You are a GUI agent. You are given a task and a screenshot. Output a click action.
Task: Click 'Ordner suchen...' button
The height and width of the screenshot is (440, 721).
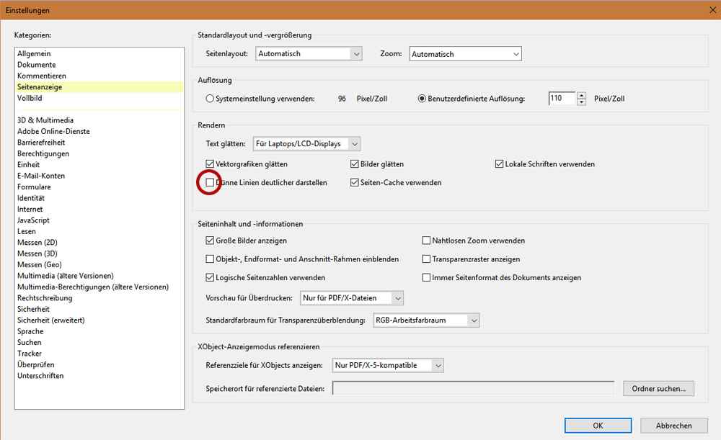click(658, 389)
